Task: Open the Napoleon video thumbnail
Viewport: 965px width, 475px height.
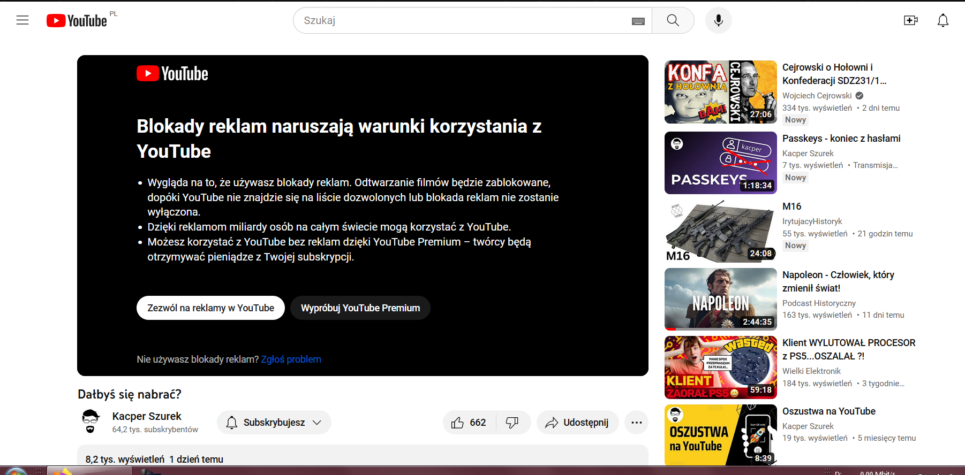Action: point(721,299)
